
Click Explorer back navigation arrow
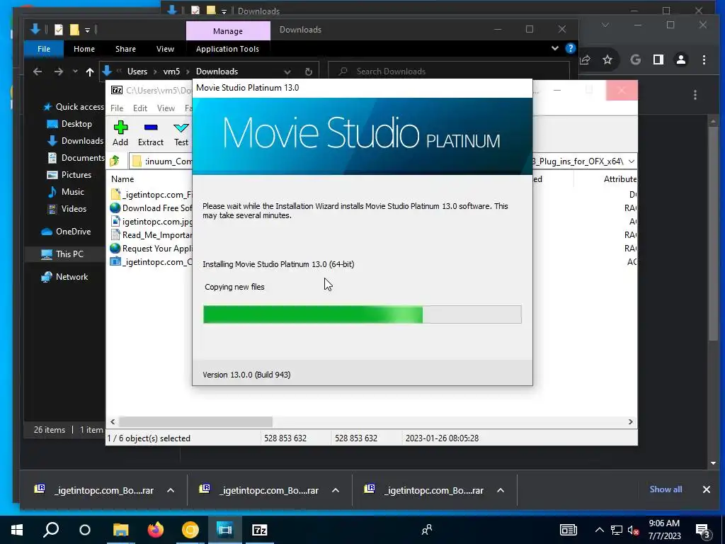[38, 72]
